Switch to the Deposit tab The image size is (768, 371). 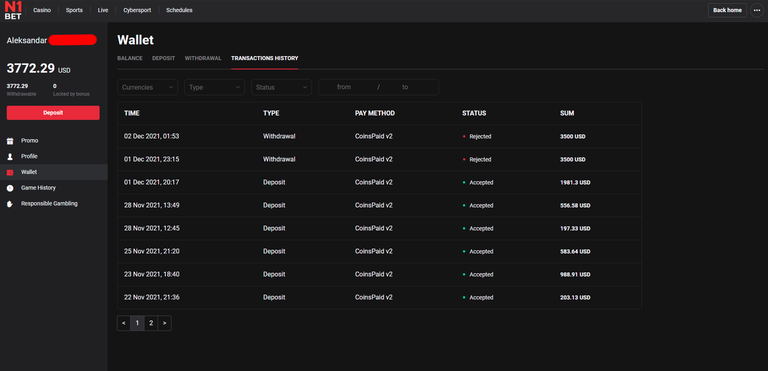[x=164, y=58]
